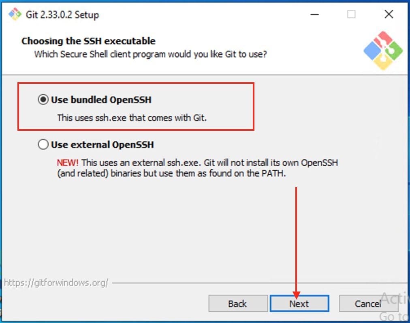Click the "ssh.exe that comes with Git" description

click(x=132, y=118)
